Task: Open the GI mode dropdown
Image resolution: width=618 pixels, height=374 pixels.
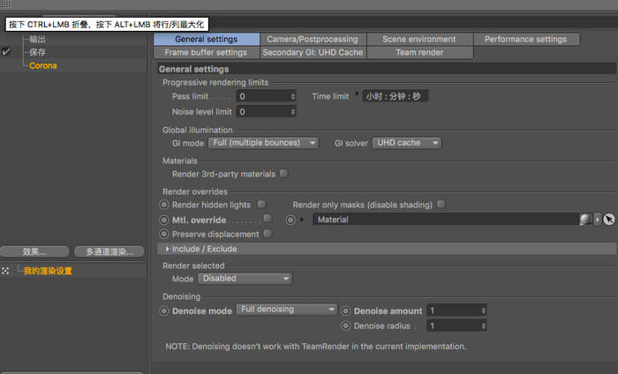Action: [263, 143]
